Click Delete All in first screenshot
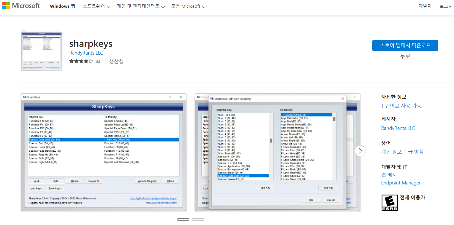The height and width of the screenshot is (225, 454). [94, 181]
